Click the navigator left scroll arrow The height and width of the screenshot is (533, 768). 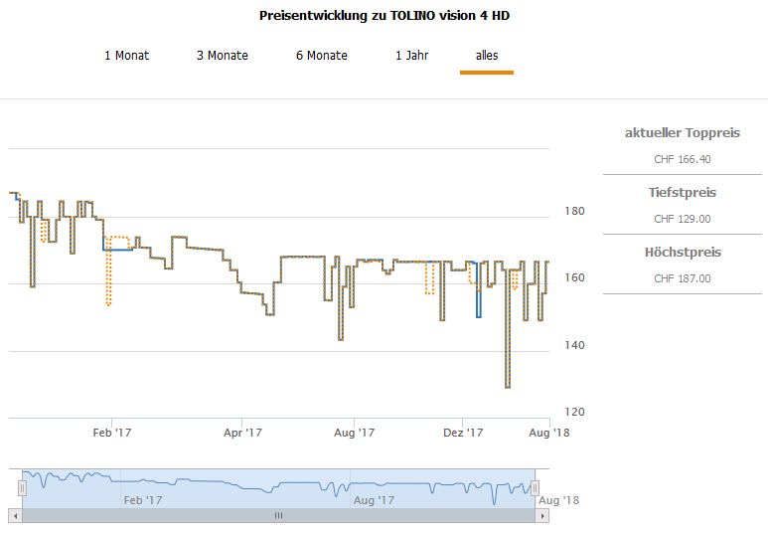coord(15,515)
